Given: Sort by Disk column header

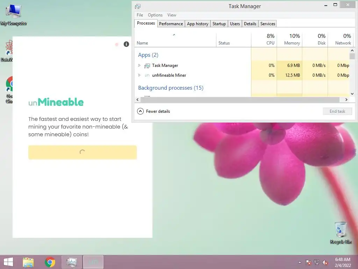Looking at the screenshot, I should [315, 40].
